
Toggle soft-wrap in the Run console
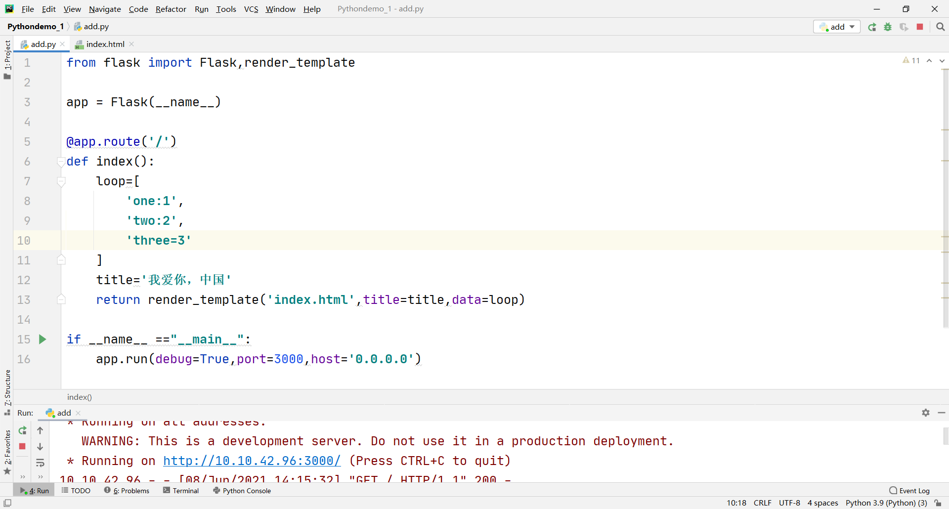pos(40,463)
